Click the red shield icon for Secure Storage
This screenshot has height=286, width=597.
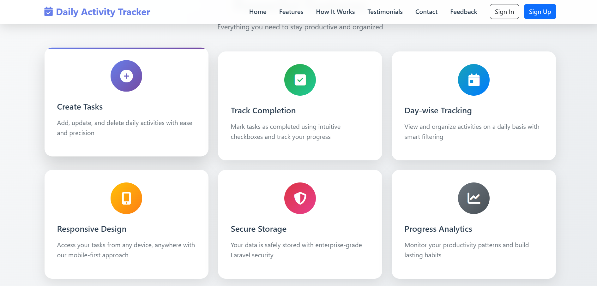tap(300, 198)
